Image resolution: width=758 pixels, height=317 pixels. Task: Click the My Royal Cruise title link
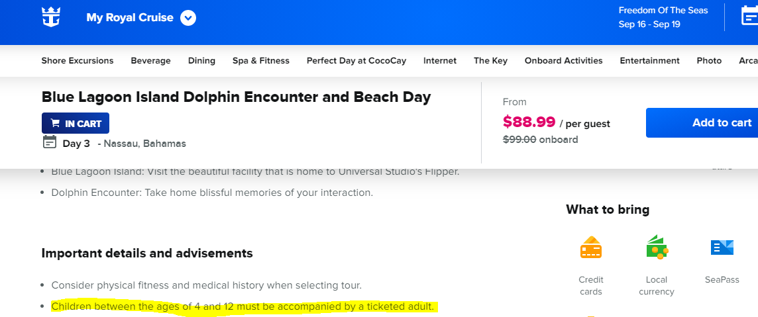(x=130, y=18)
